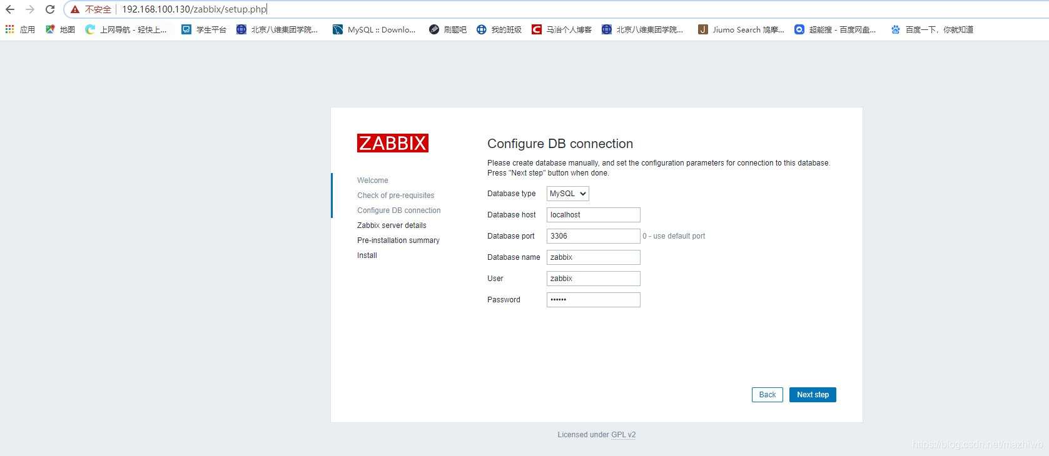Screen dimensions: 1049x456
Task: Select Zabbix server details step
Action: 392,226
